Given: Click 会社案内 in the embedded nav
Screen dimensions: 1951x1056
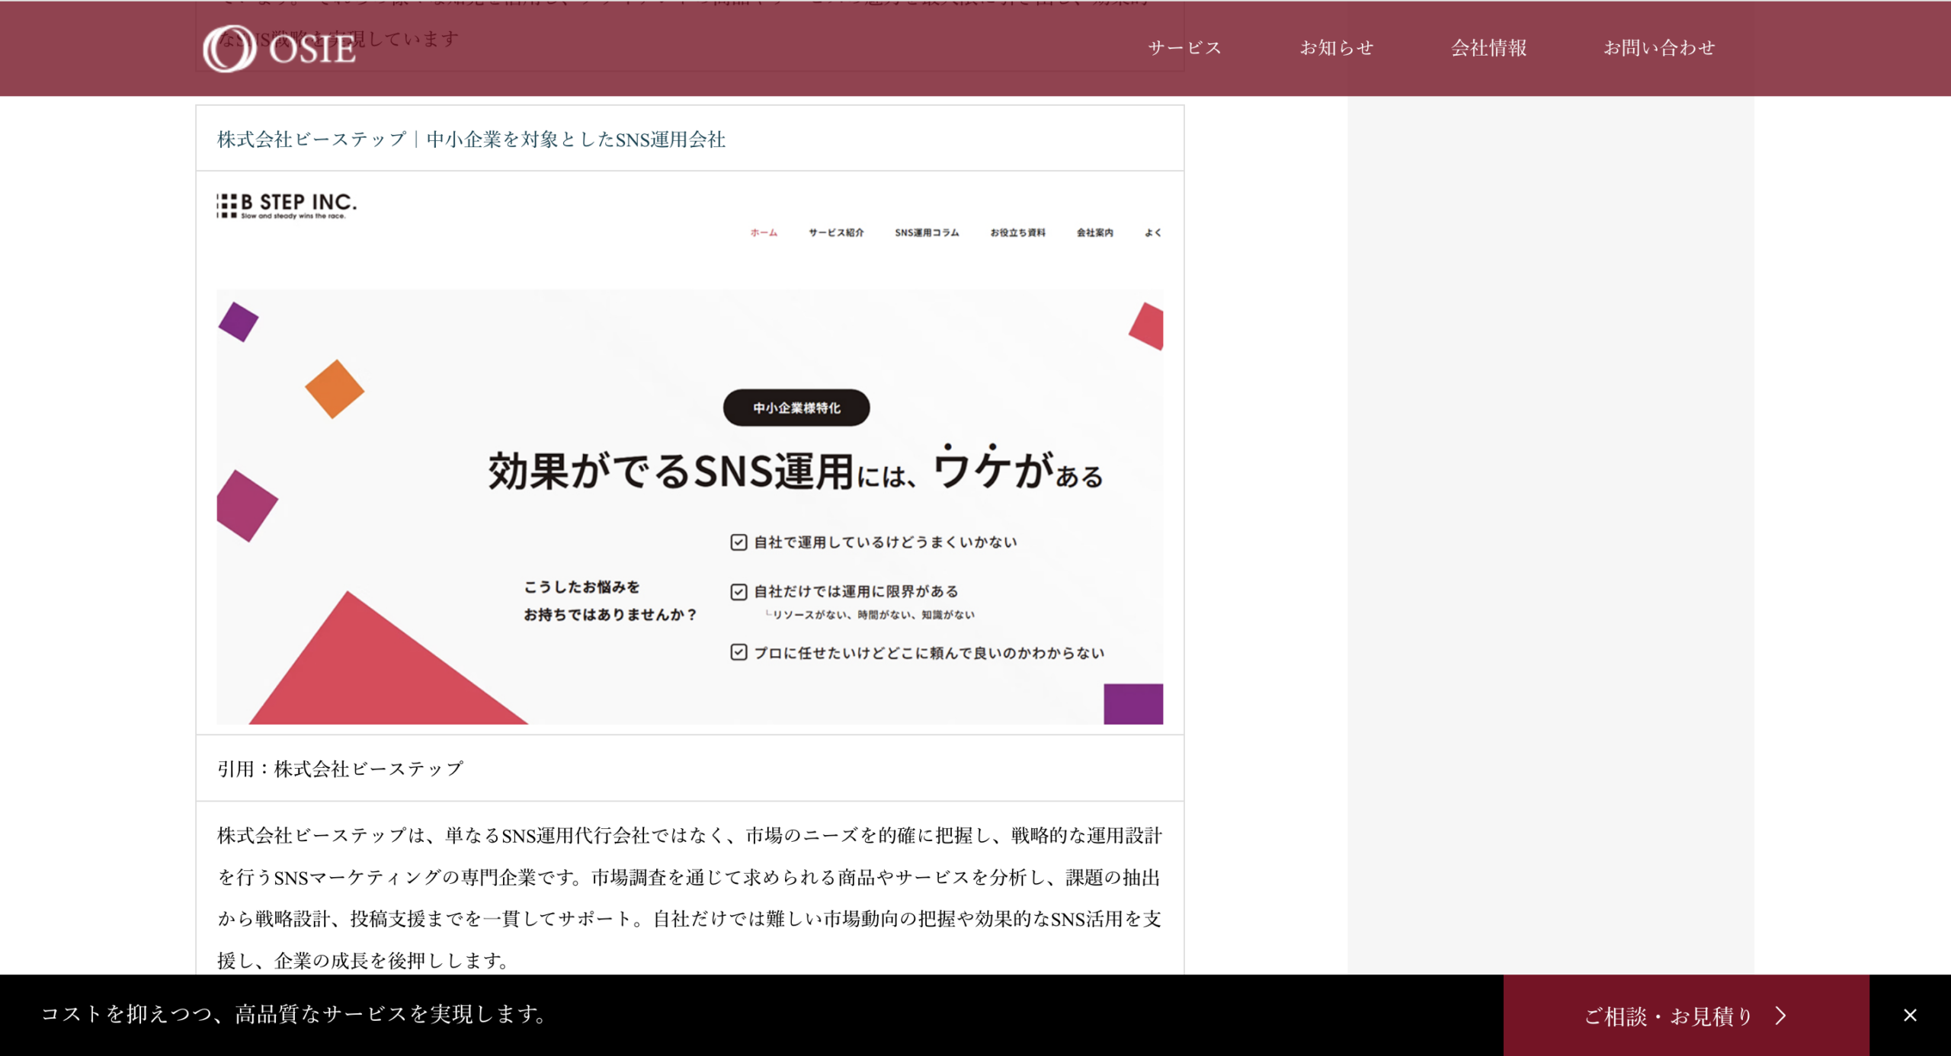Looking at the screenshot, I should point(1094,232).
